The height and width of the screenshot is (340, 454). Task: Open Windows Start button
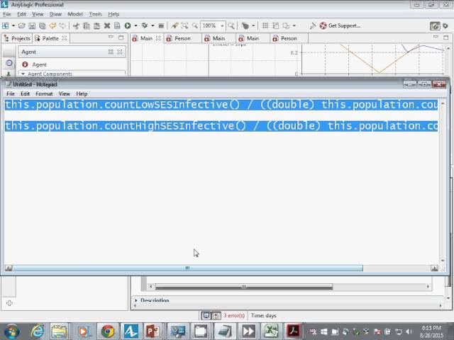click(x=12, y=331)
